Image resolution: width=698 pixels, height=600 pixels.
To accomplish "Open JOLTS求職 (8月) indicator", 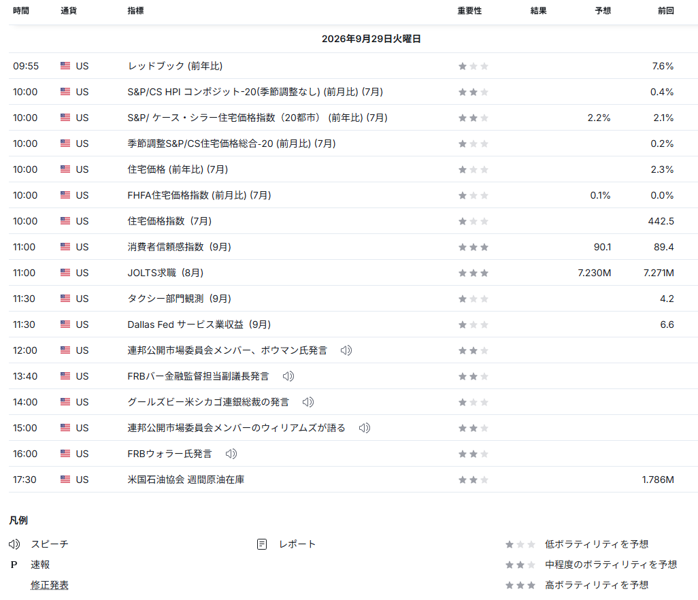I will point(165,273).
